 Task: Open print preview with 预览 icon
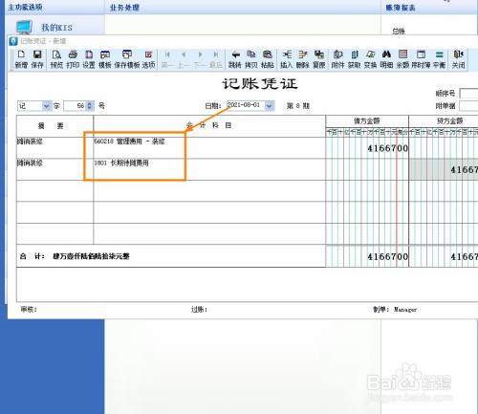click(56, 59)
